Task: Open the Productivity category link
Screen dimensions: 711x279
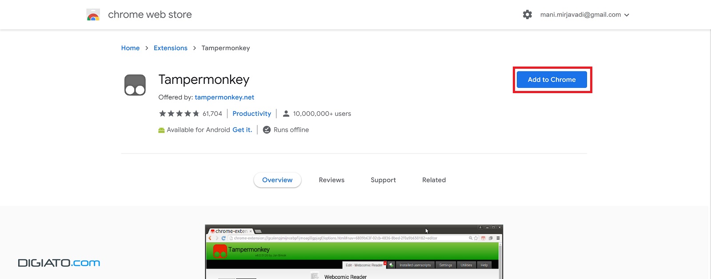Action: 252,114
